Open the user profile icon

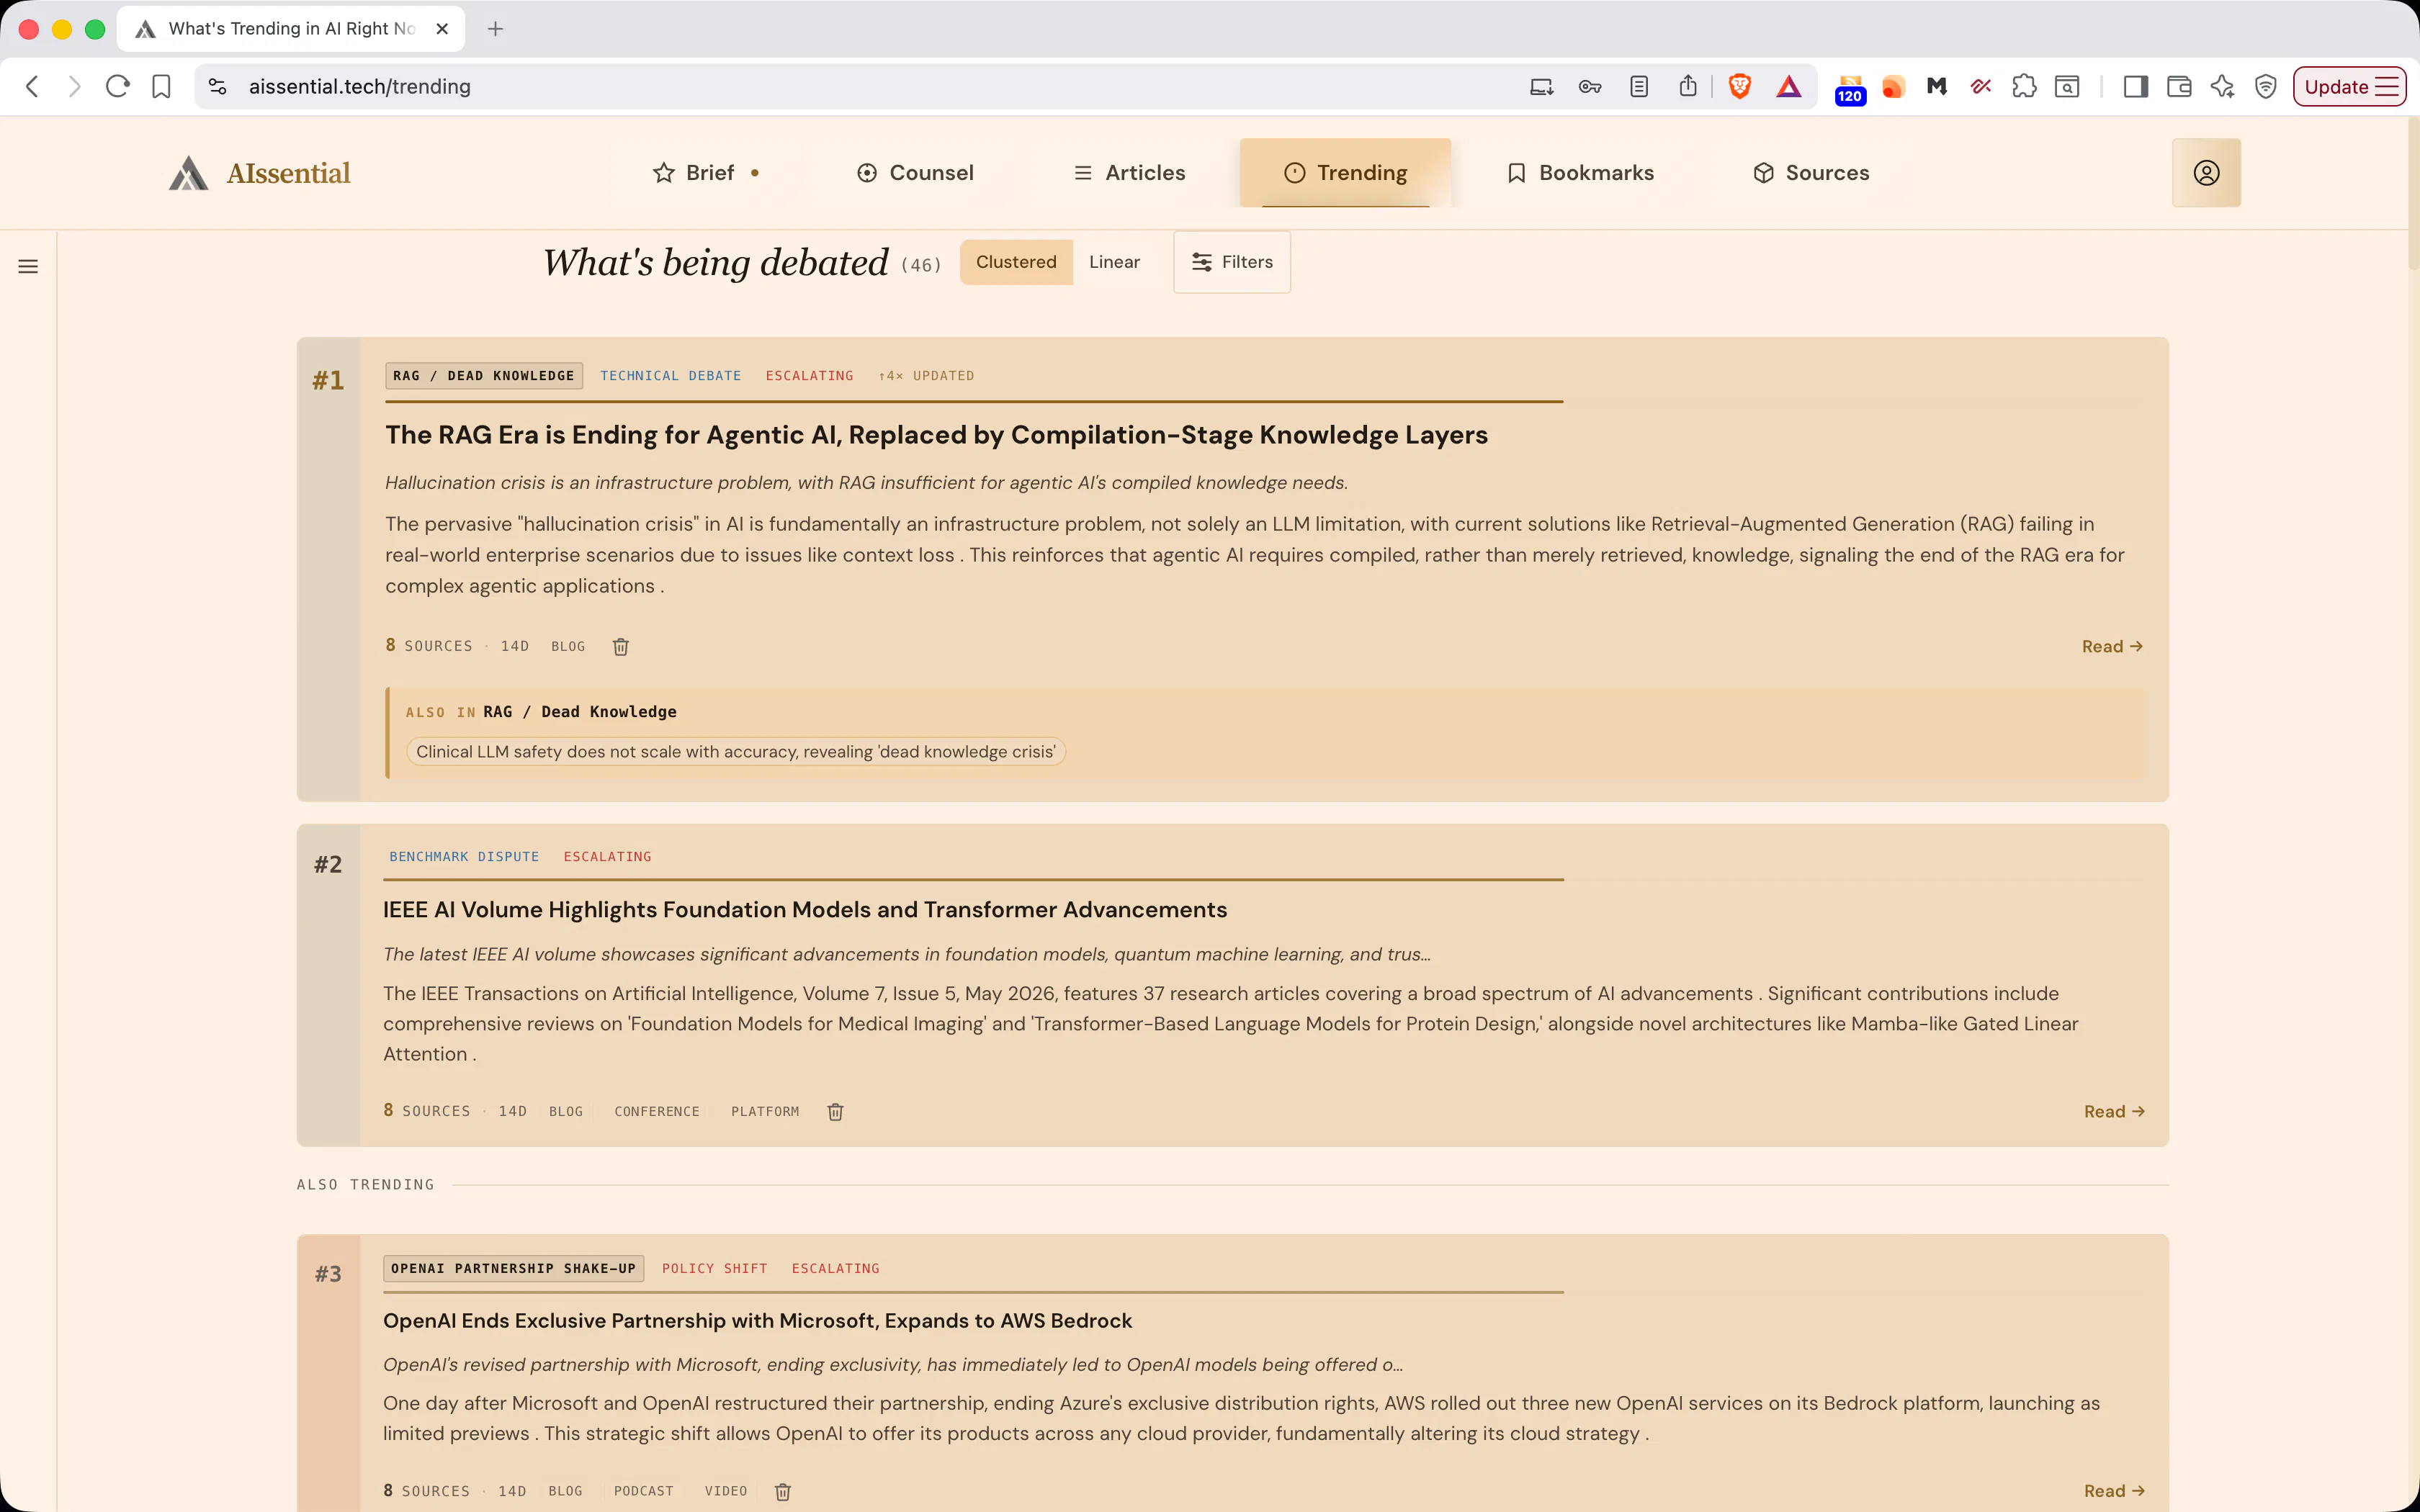pos(2206,173)
